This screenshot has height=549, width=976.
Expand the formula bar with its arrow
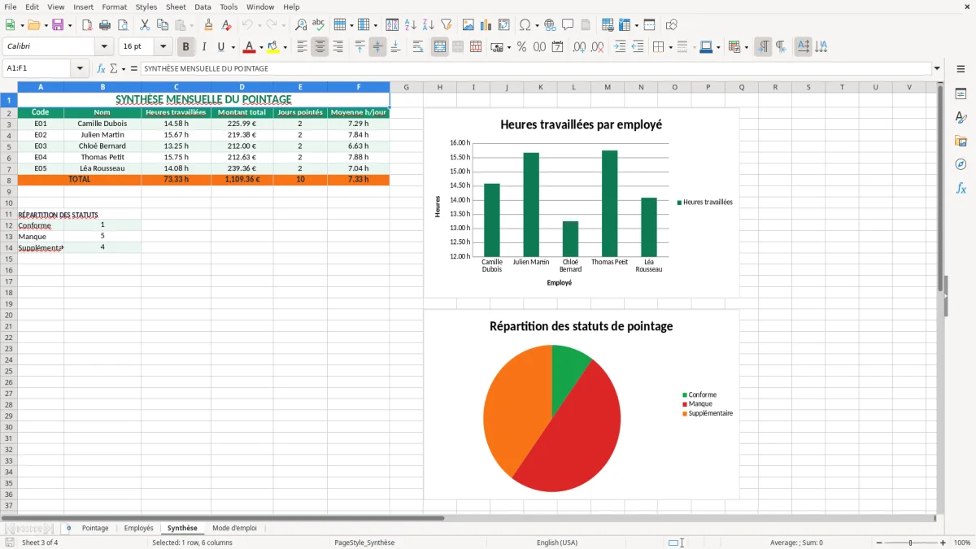coord(937,69)
